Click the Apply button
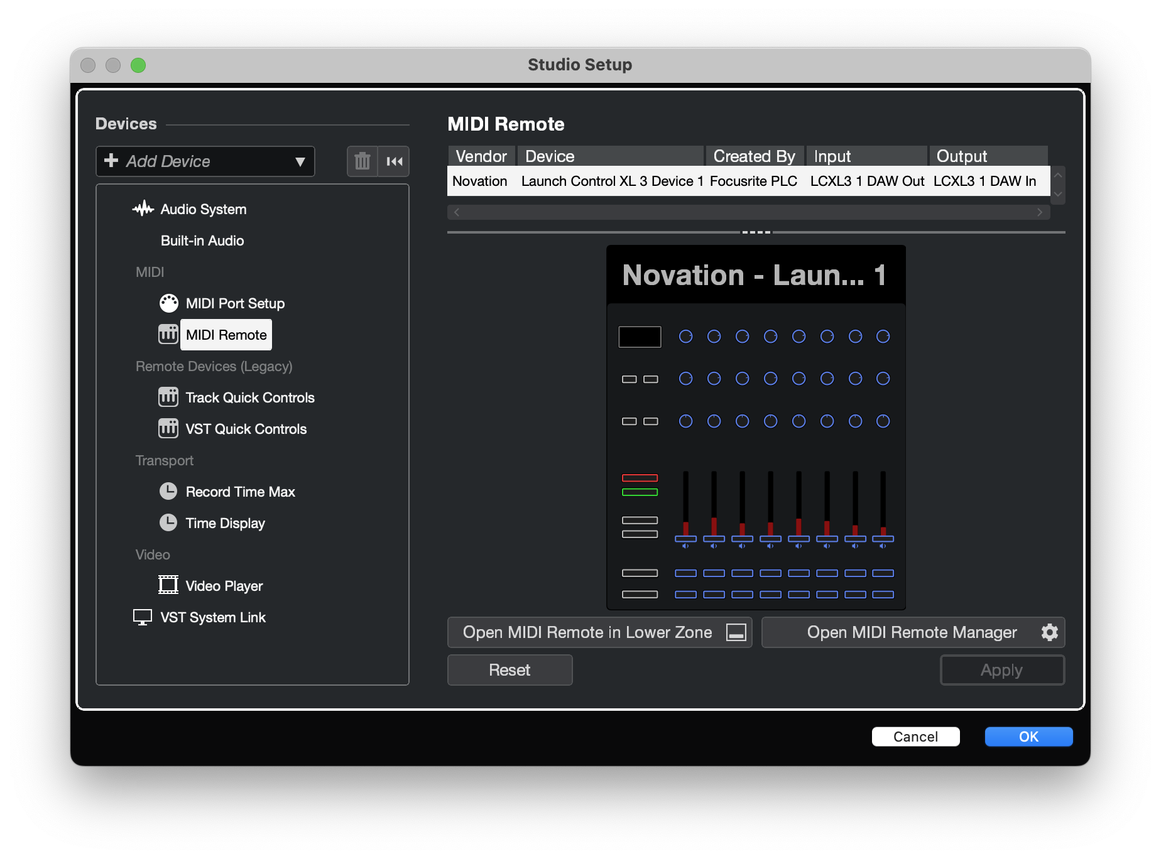Screen dimensions: 1161x859 coord(1002,670)
